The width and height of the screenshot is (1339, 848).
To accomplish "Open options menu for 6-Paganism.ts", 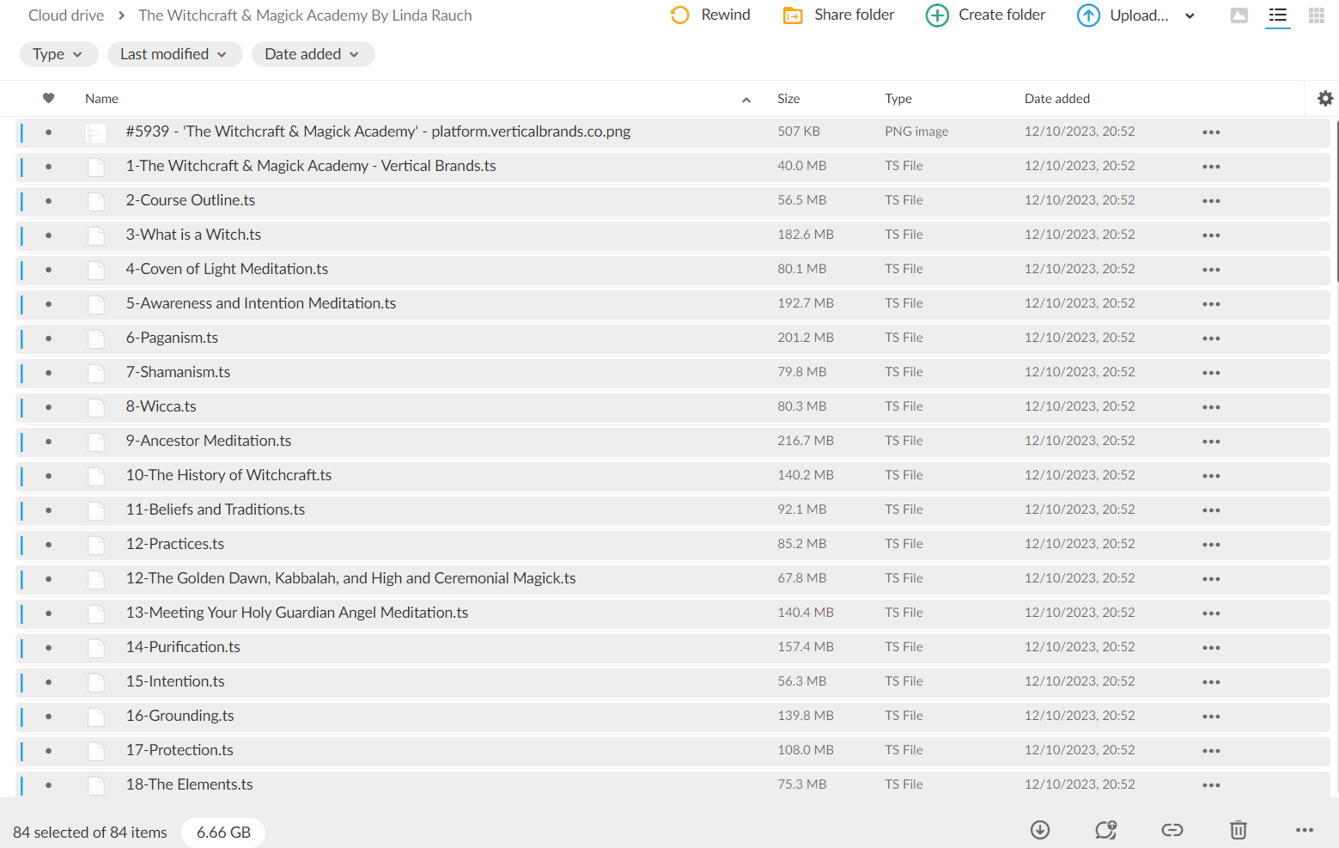I will point(1211,339).
